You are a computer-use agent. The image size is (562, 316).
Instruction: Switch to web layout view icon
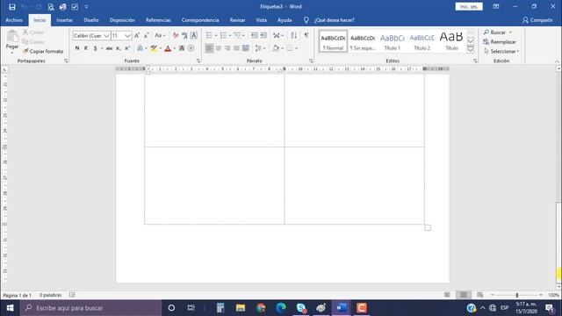480,295
